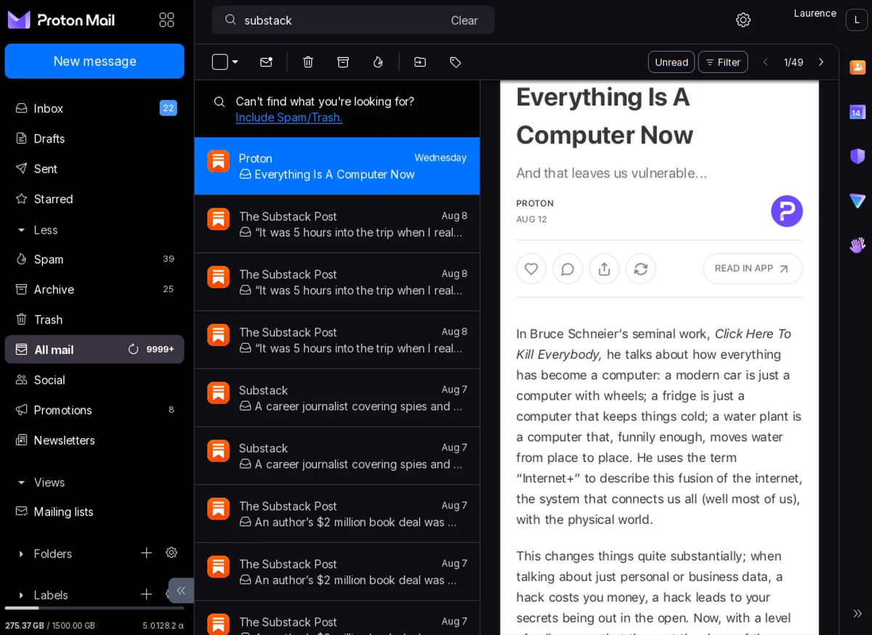Open the Aug 7 Substack career journalist email, first

pos(337,398)
